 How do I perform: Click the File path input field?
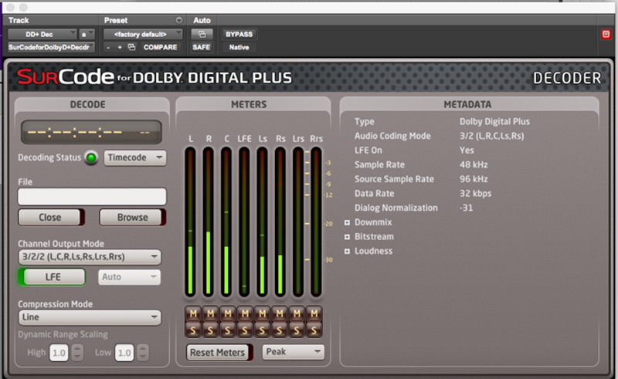click(92, 197)
